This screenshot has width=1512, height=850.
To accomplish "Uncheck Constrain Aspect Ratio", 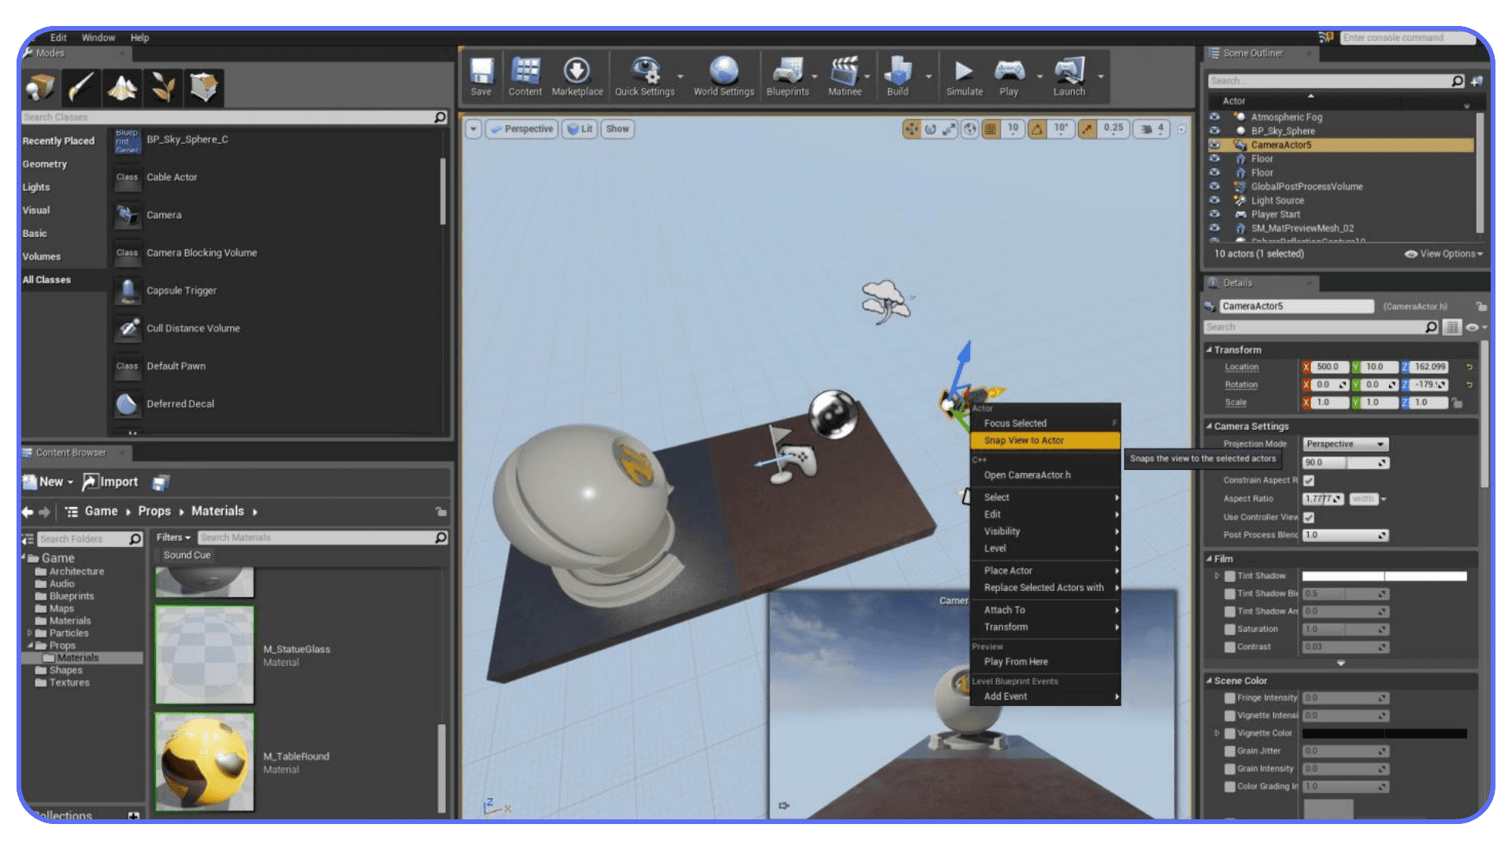I will click(1309, 480).
